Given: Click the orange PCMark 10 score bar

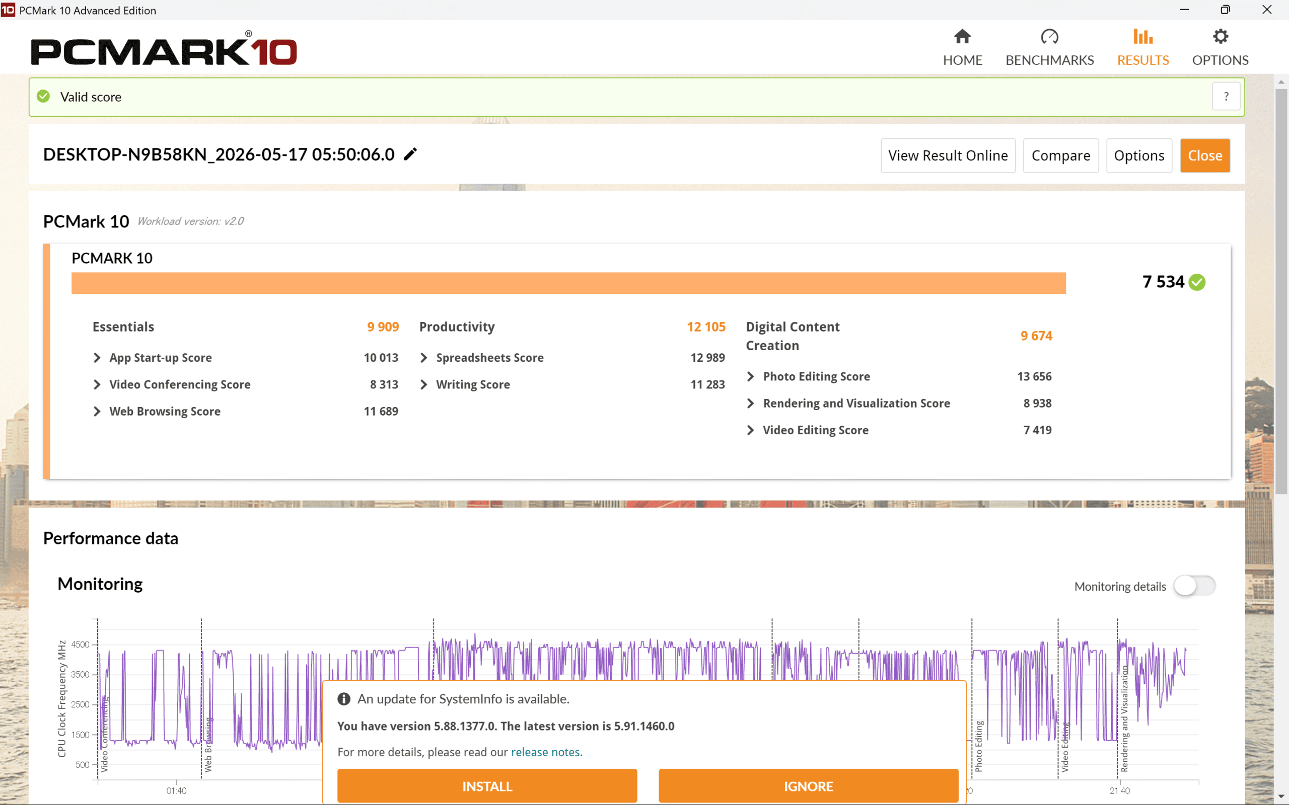Looking at the screenshot, I should coord(569,283).
